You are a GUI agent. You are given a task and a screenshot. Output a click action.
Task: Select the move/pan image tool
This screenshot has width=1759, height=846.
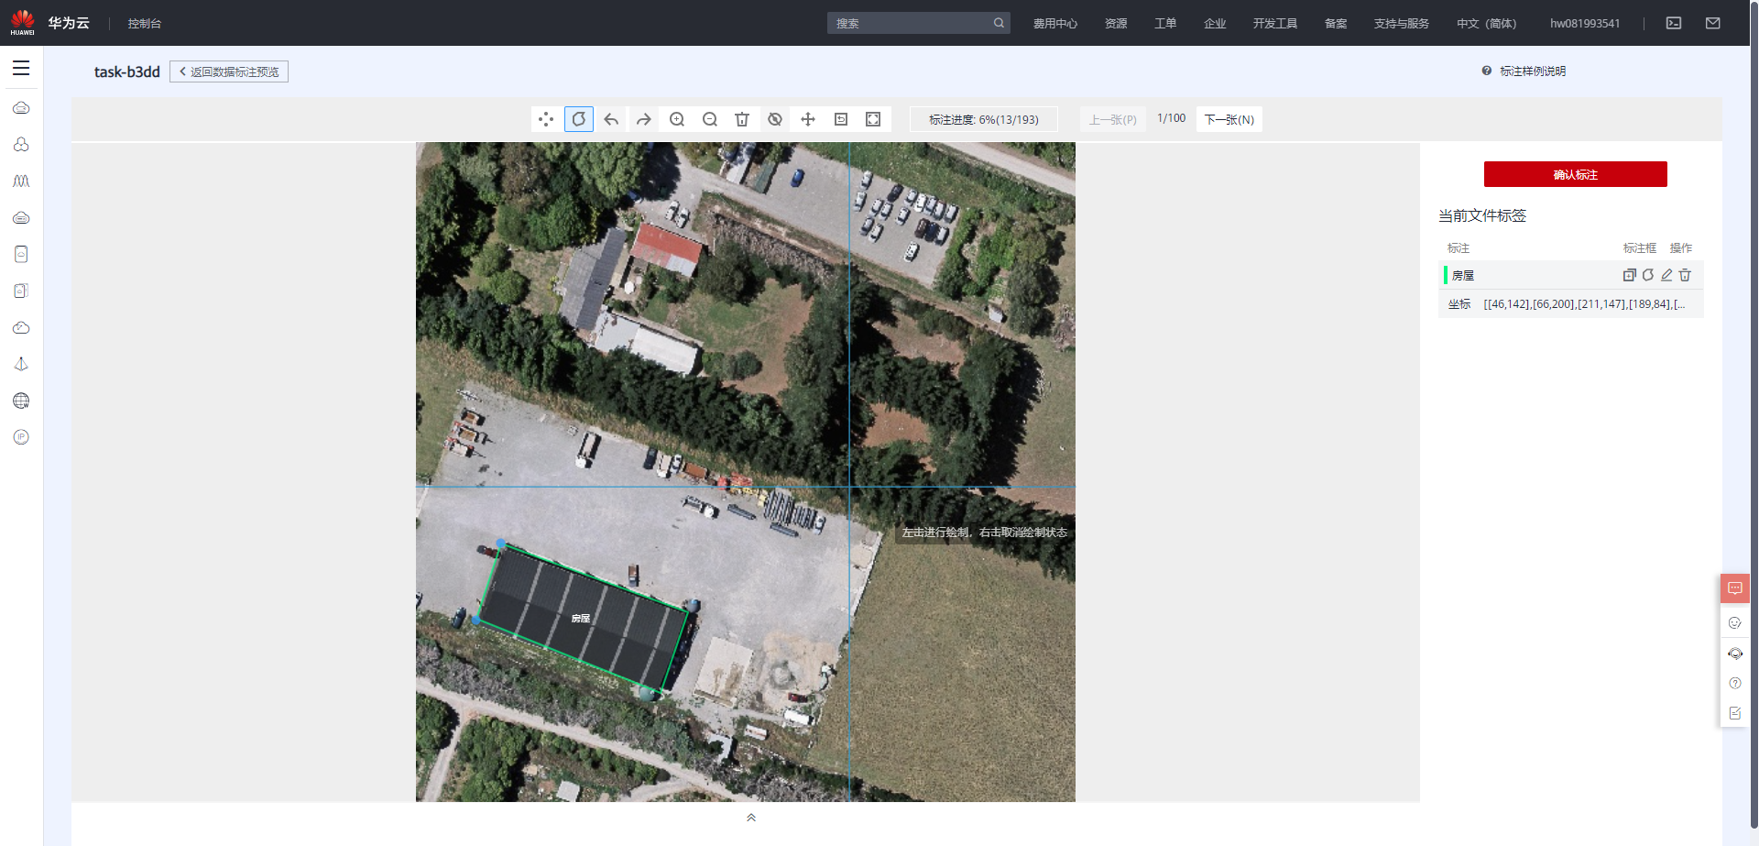[808, 119]
